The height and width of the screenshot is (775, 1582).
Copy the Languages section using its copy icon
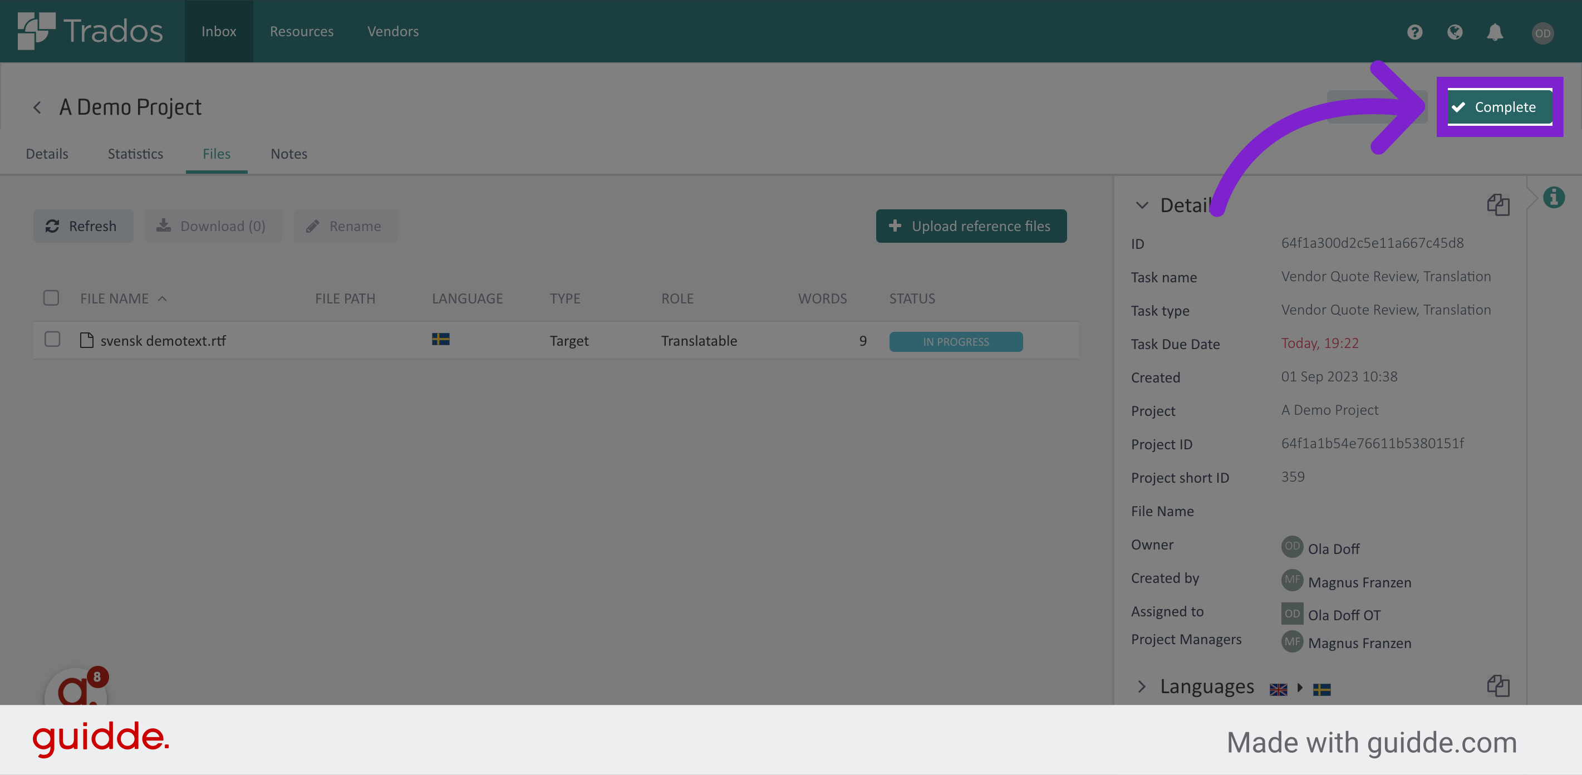[x=1499, y=686]
